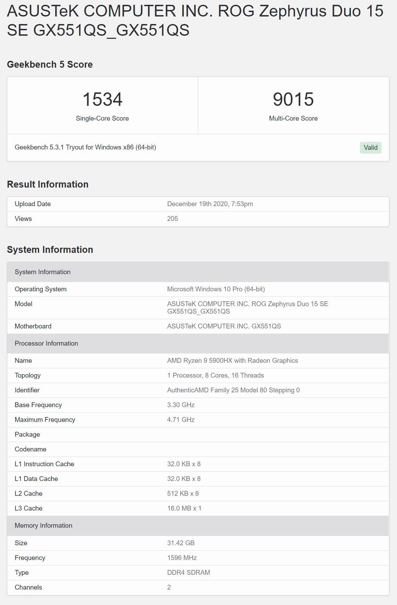Click the Operating System label
This screenshot has height=605, width=397.
tap(41, 289)
